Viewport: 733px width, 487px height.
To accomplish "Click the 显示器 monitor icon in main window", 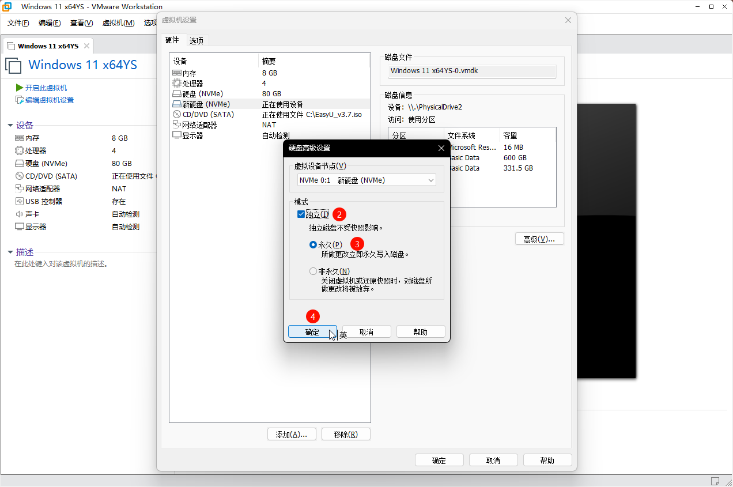I will click(20, 227).
